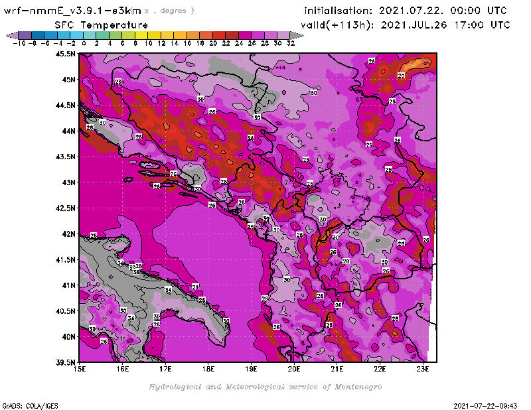Screen dimensions: 531x410
Task: Click the '20' contour label on the map
Action: (x=402, y=76)
